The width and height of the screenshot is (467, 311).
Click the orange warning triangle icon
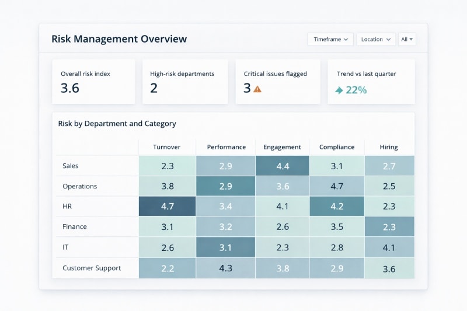pos(257,89)
